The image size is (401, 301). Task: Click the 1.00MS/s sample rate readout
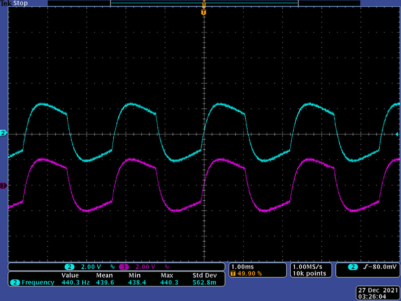(310, 266)
